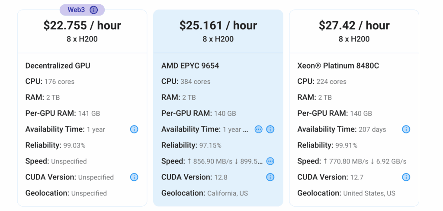Click the Web3 badge label
Image resolution: width=443 pixels, height=211 pixels.
[76, 10]
